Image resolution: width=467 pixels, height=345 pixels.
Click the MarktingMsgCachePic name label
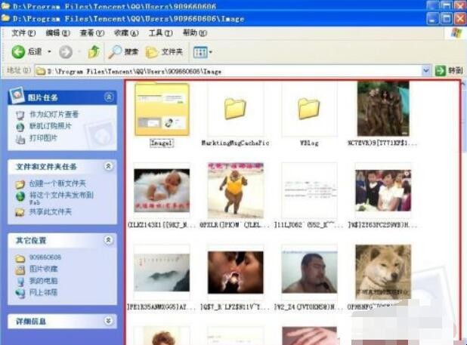tap(235, 143)
